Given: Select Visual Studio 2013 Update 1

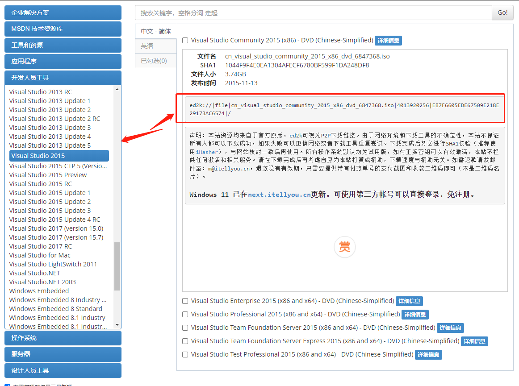Looking at the screenshot, I should pos(50,101).
